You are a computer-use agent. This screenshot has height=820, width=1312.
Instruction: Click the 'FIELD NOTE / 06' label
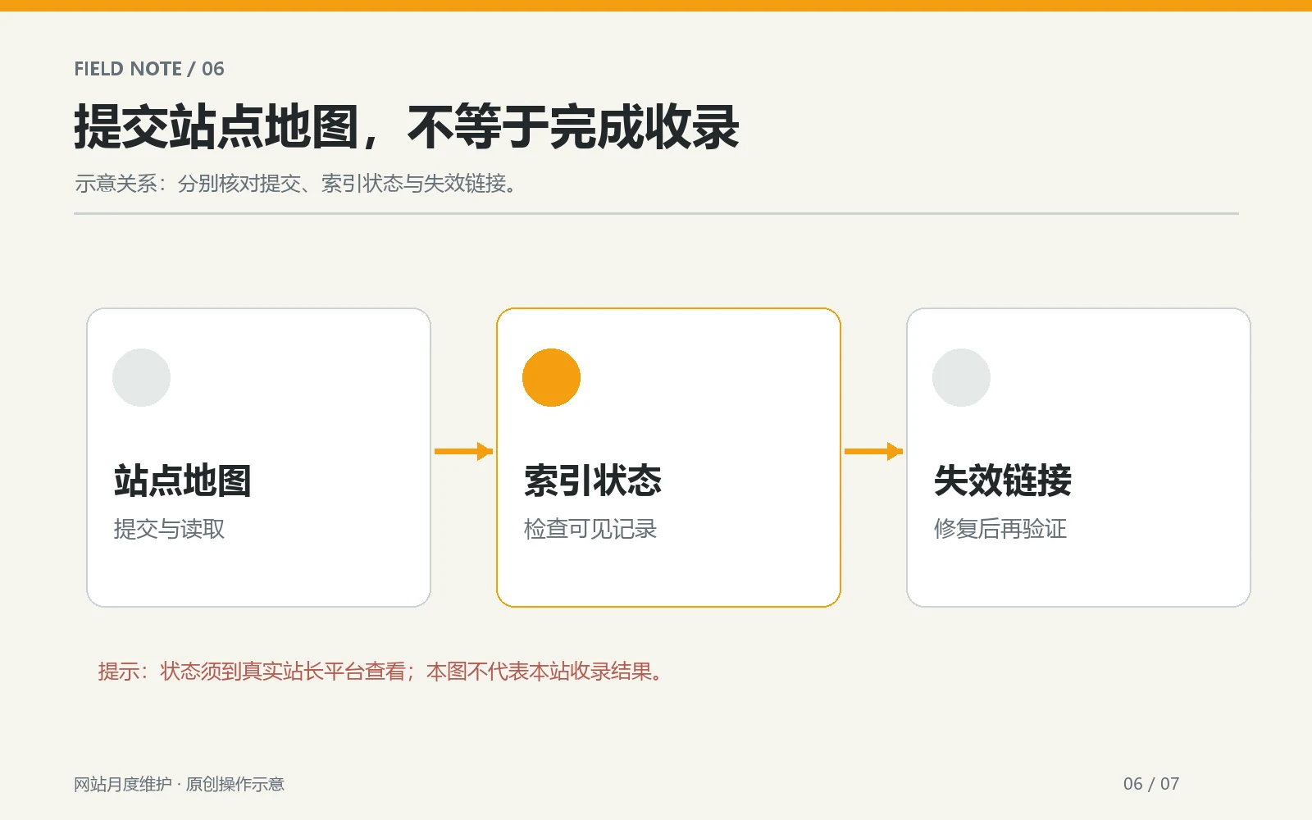(149, 69)
